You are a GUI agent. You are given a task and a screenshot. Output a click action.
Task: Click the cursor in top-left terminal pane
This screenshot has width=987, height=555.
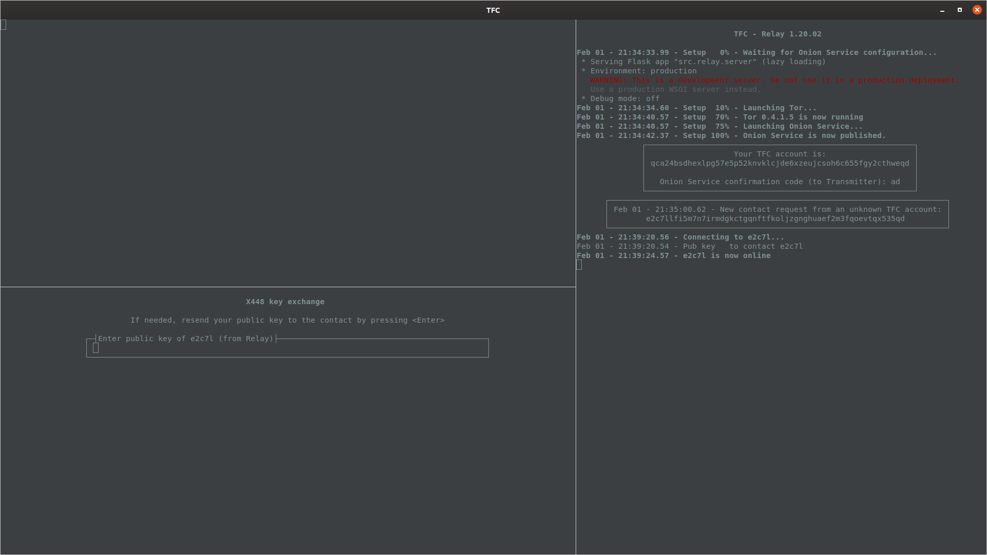click(4, 25)
